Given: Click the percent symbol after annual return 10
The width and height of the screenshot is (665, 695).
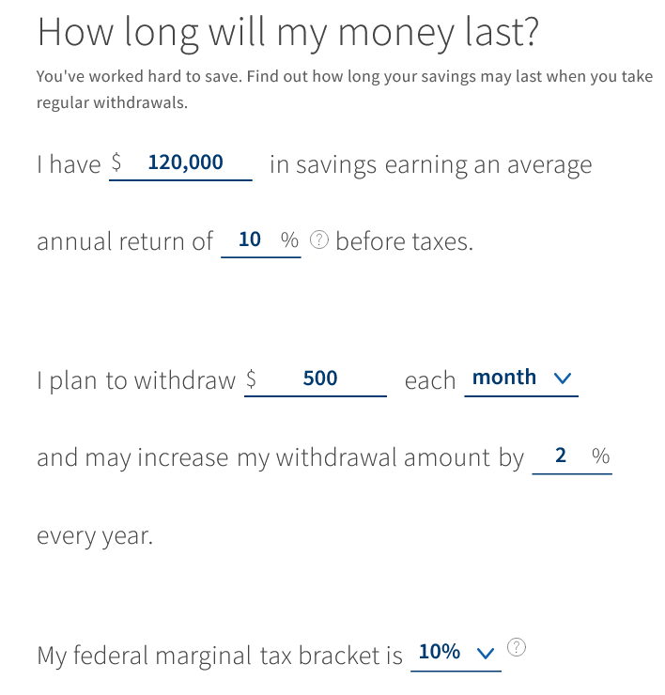Looking at the screenshot, I should pos(289,240).
